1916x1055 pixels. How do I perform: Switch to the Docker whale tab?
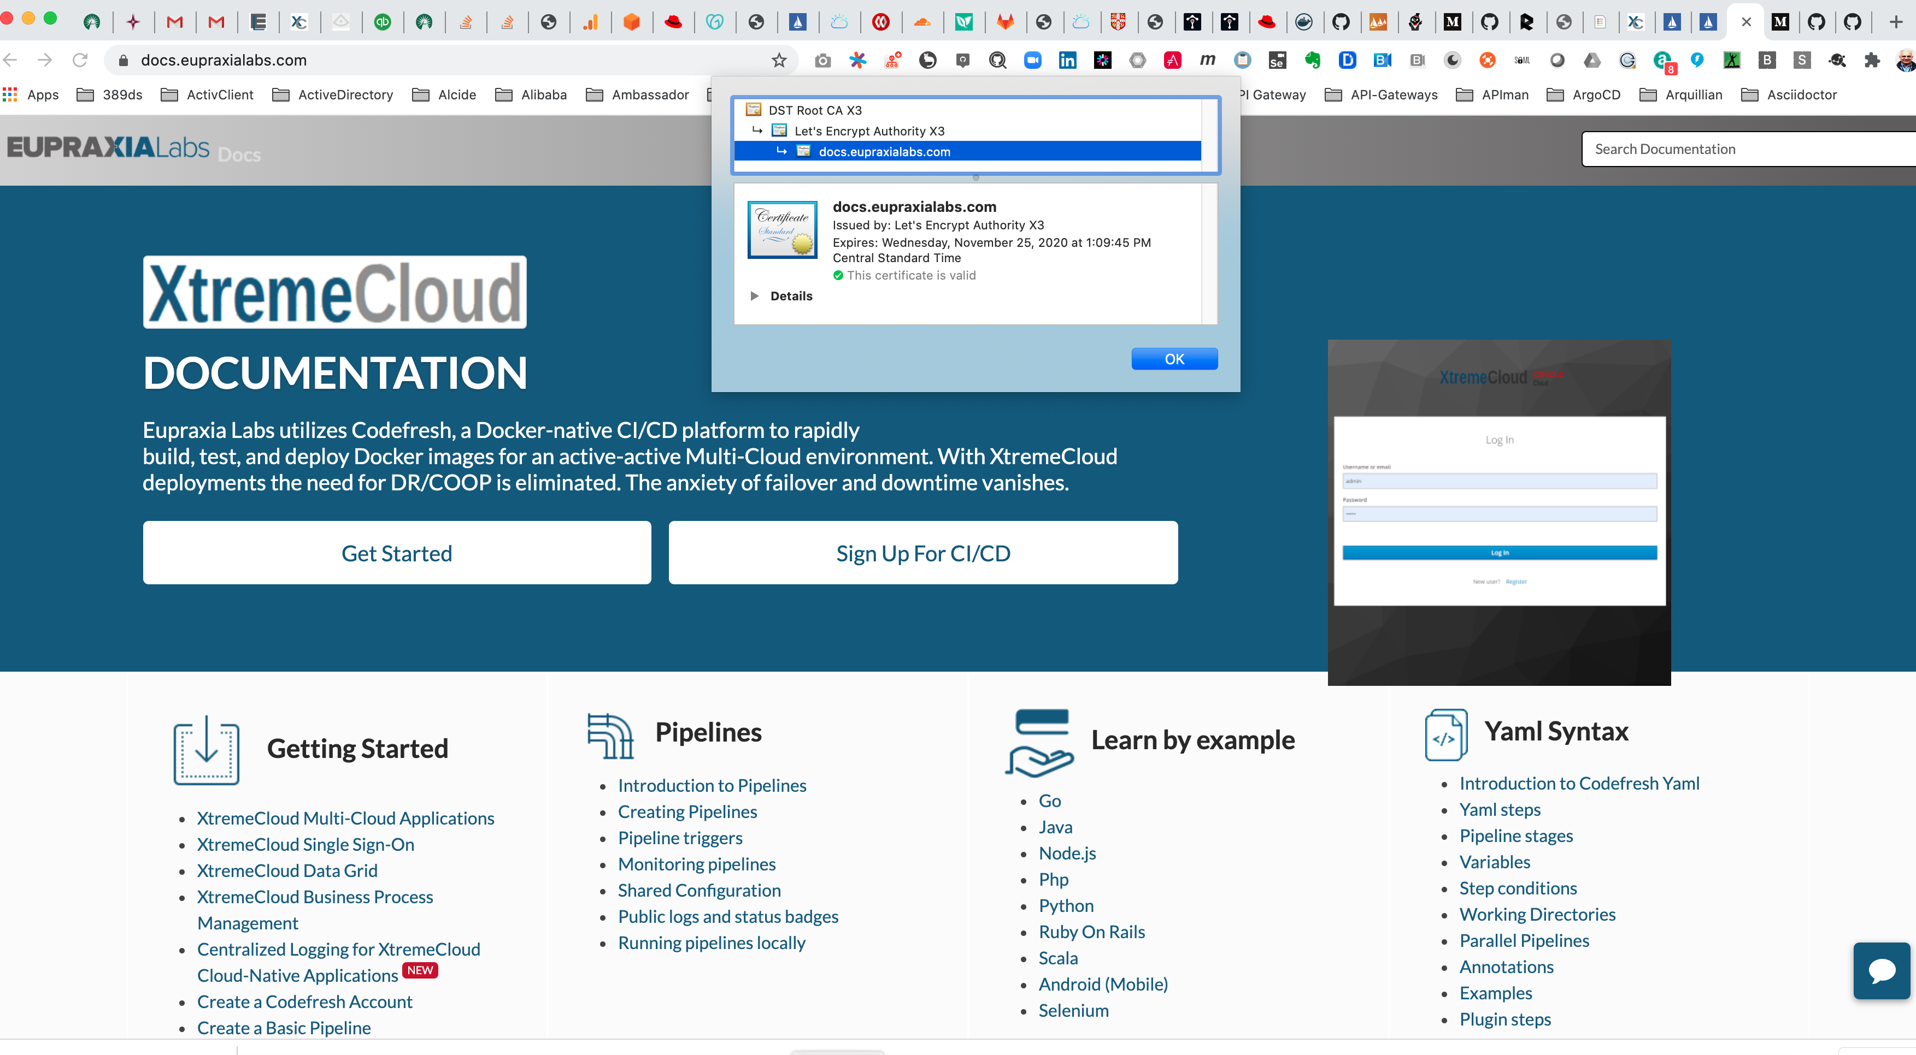click(1303, 21)
